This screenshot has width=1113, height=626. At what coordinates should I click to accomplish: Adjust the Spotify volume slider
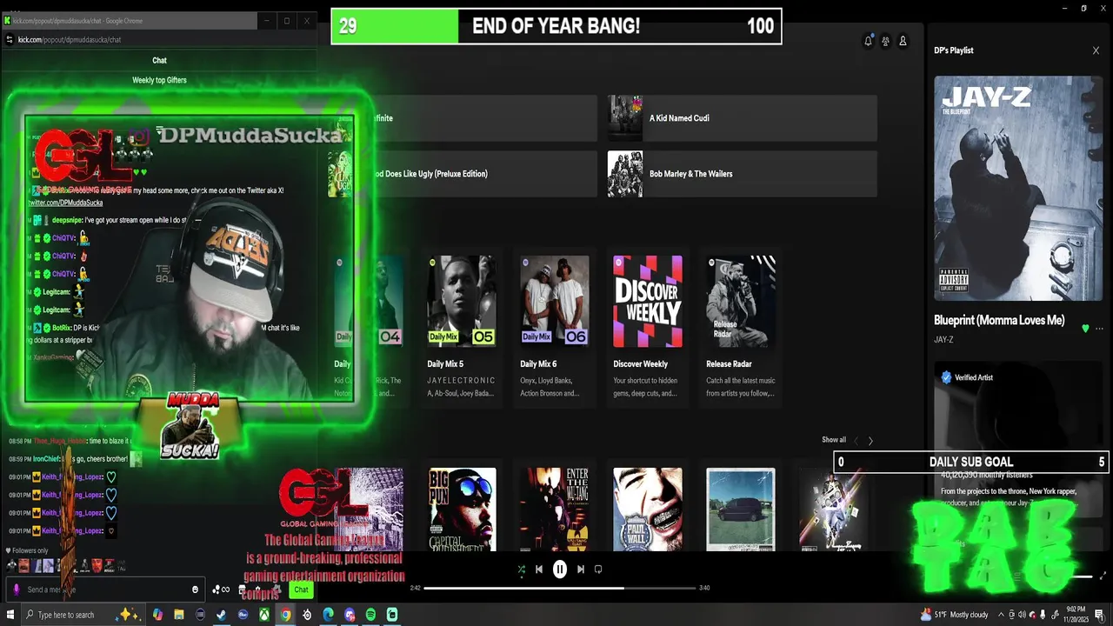coord(1080,576)
